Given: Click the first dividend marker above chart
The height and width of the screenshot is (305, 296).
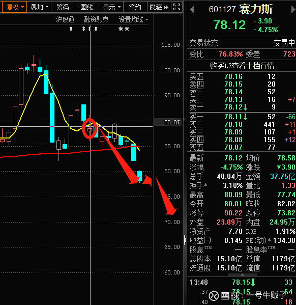Looking at the screenshot, I should 71,29.
